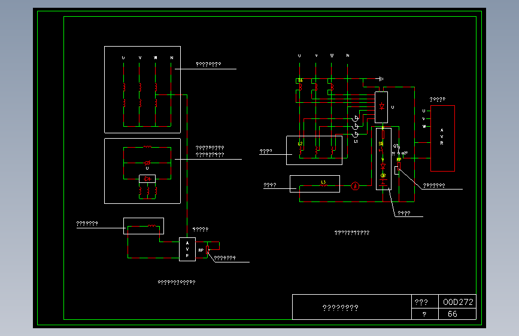Select diode bridge box in left middle panel
Viewport: 519px width, 336px height.
(147, 179)
